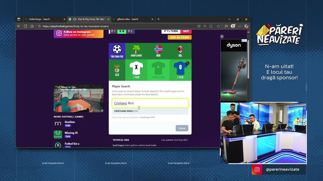Click the Follow on Instagram banner
Screen dimensions: 323x181
pyautogui.click(x=78, y=34)
